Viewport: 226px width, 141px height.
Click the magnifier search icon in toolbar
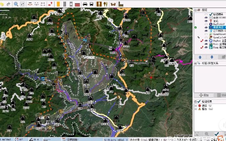coord(16,4)
